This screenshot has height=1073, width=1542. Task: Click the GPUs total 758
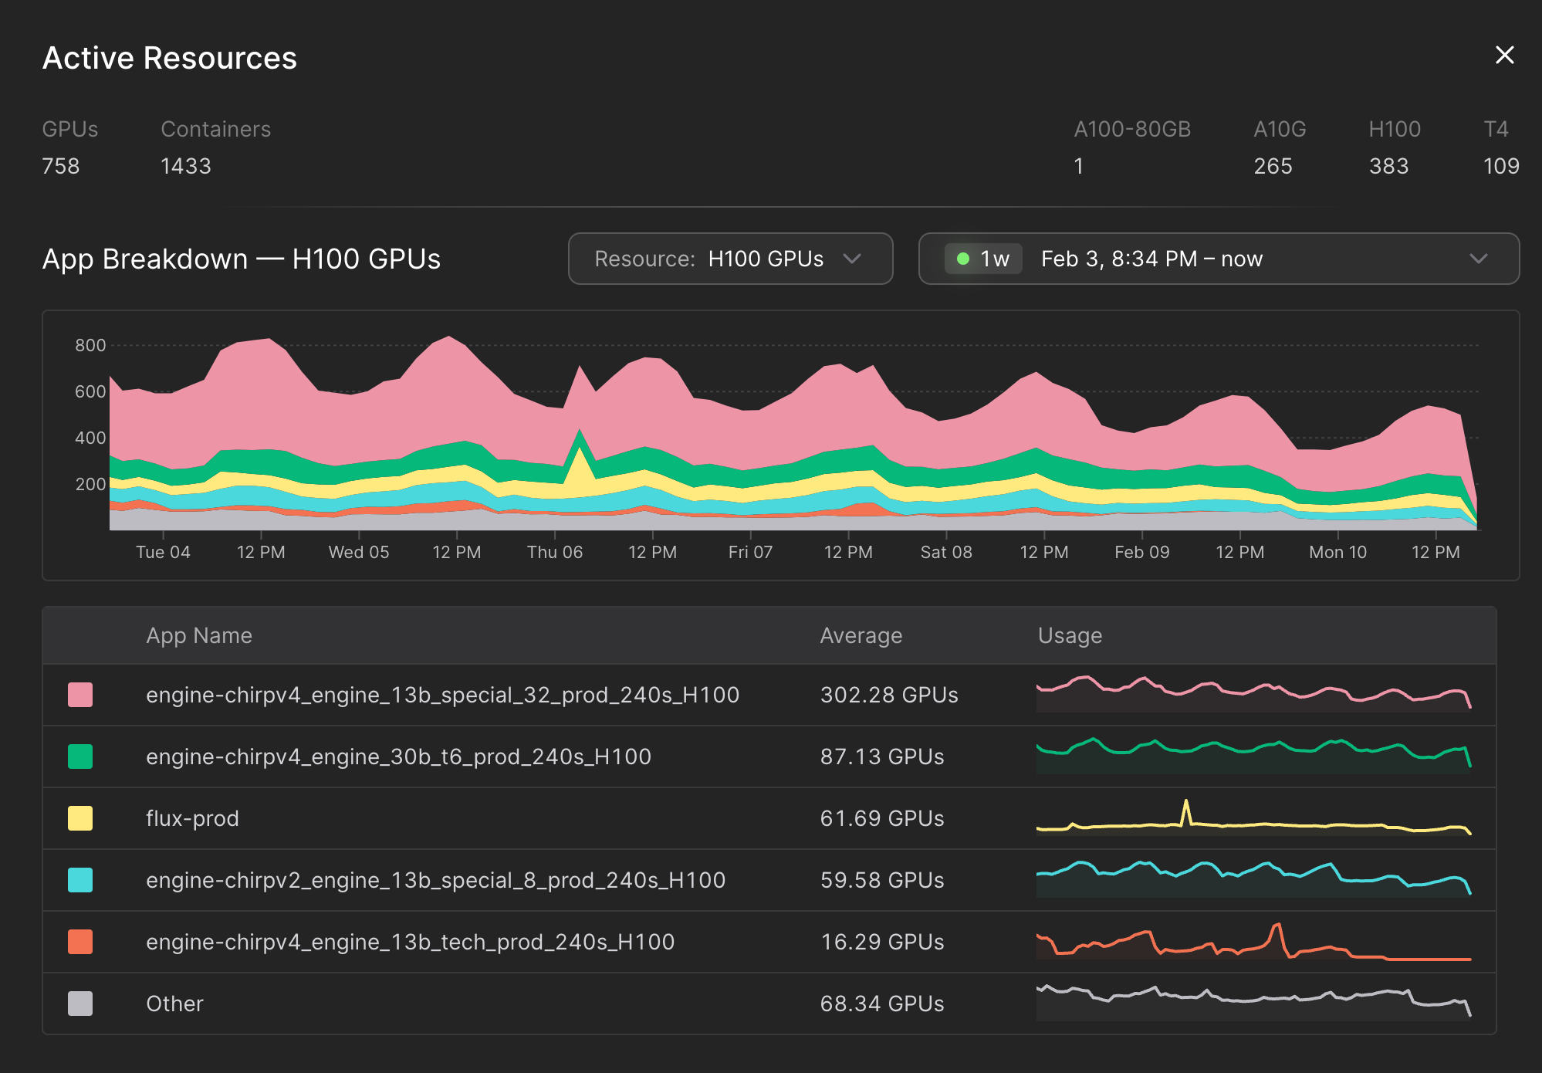(61, 166)
